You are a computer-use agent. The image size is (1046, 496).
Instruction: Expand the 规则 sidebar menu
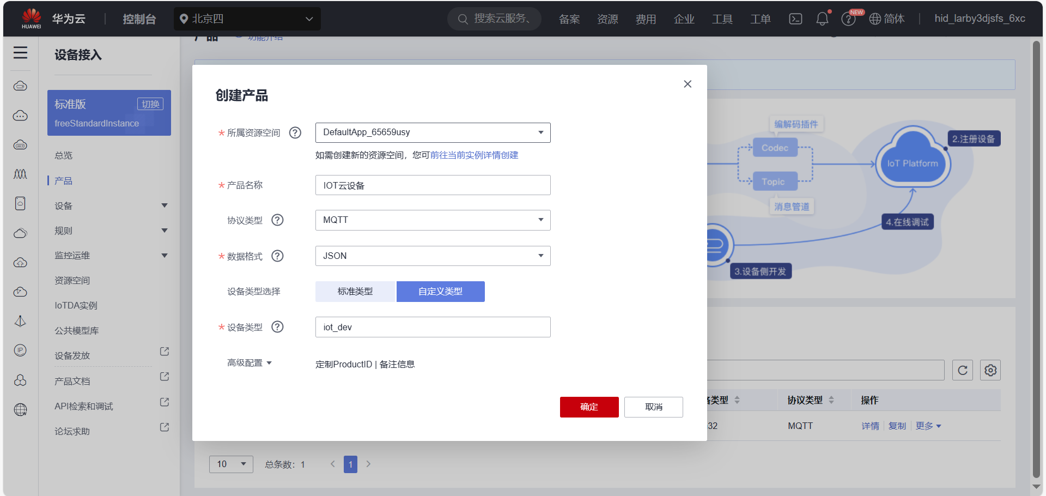(165, 231)
